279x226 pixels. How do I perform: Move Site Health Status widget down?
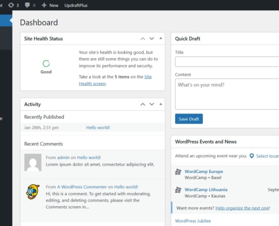(x=152, y=38)
